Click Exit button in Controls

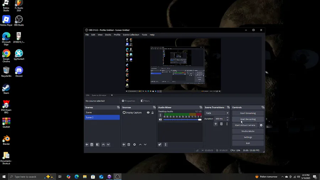pyautogui.click(x=248, y=143)
